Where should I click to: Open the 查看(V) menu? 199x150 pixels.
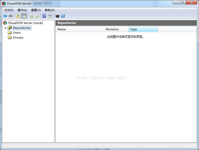click(36, 10)
